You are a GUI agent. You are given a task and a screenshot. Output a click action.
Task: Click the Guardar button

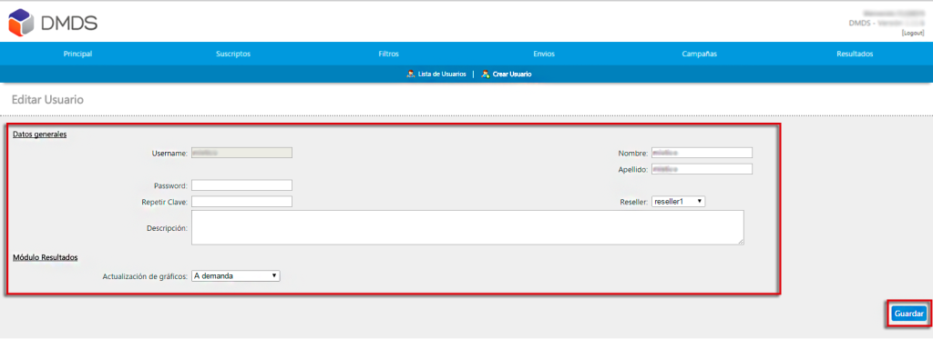909,314
